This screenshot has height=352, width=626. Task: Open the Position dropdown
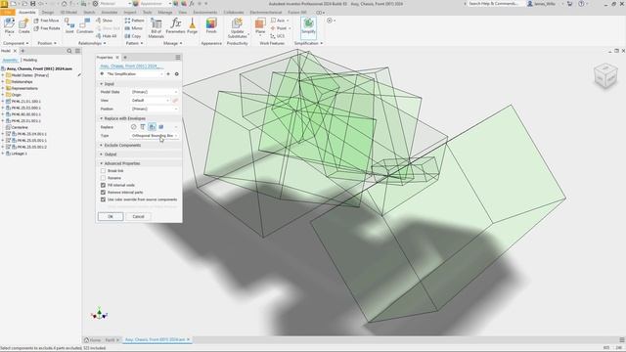click(155, 109)
